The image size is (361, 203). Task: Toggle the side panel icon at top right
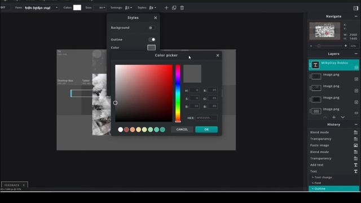click(356, 8)
